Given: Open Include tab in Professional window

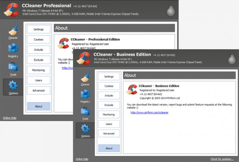Looking at the screenshot, I should point(39,50).
